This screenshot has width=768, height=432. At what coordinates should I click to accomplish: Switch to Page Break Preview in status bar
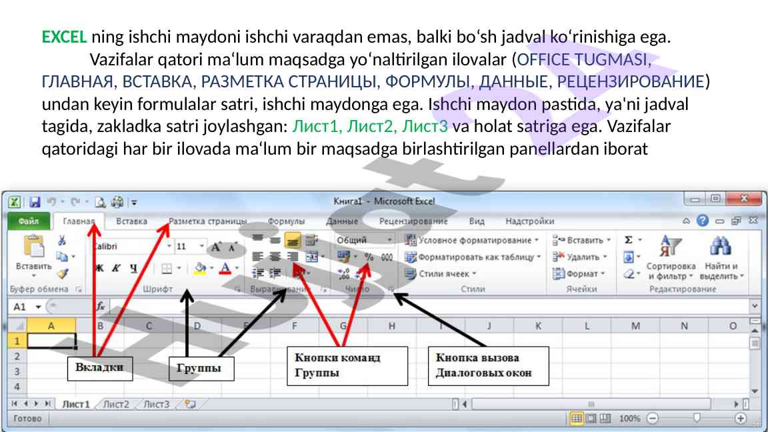click(605, 418)
